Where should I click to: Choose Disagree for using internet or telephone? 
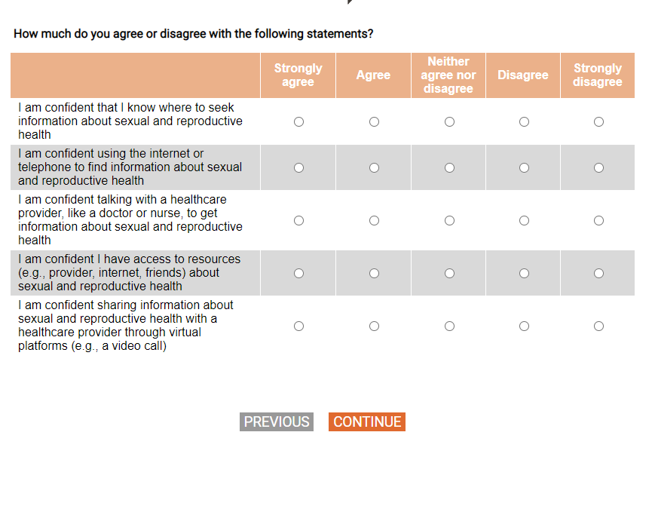pos(524,167)
